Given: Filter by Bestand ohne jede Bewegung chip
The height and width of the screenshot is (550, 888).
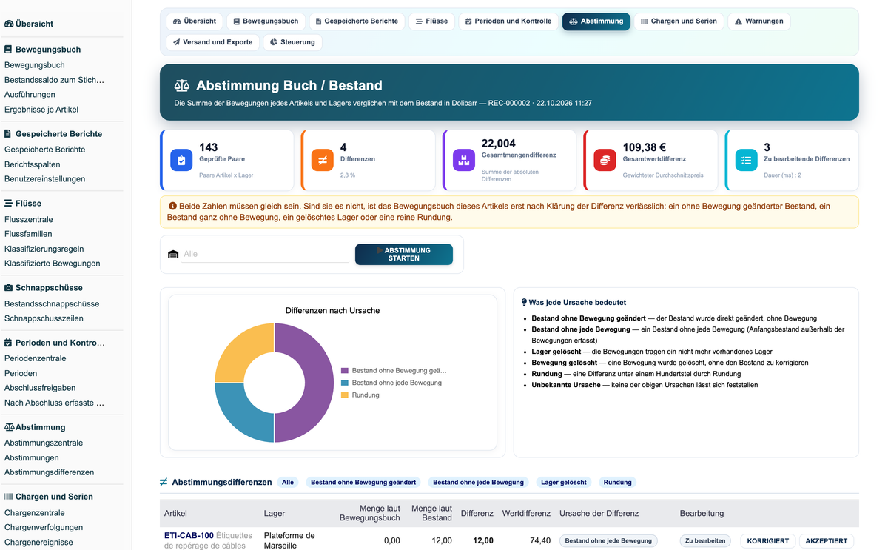Looking at the screenshot, I should [478, 482].
